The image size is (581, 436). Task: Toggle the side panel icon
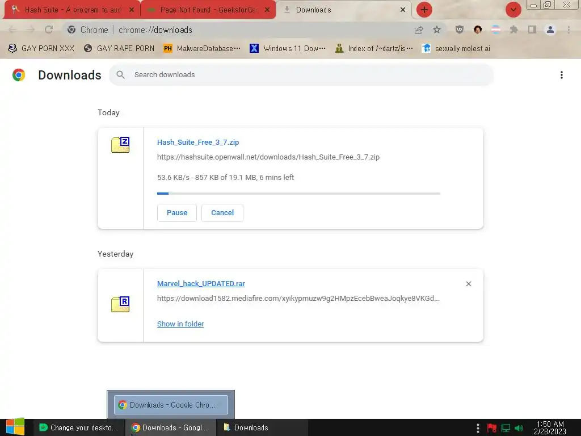tap(532, 30)
